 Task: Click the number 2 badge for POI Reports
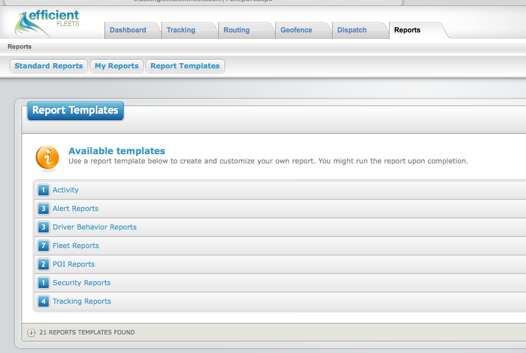(x=44, y=264)
